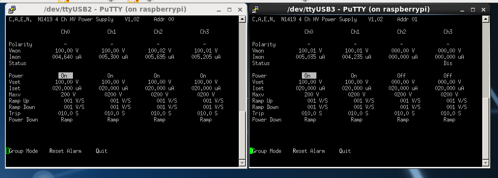The width and height of the screenshot is (498, 178).
Task: Select highlighted Ch0 Power On in ttyUSB3
Action: (309, 76)
